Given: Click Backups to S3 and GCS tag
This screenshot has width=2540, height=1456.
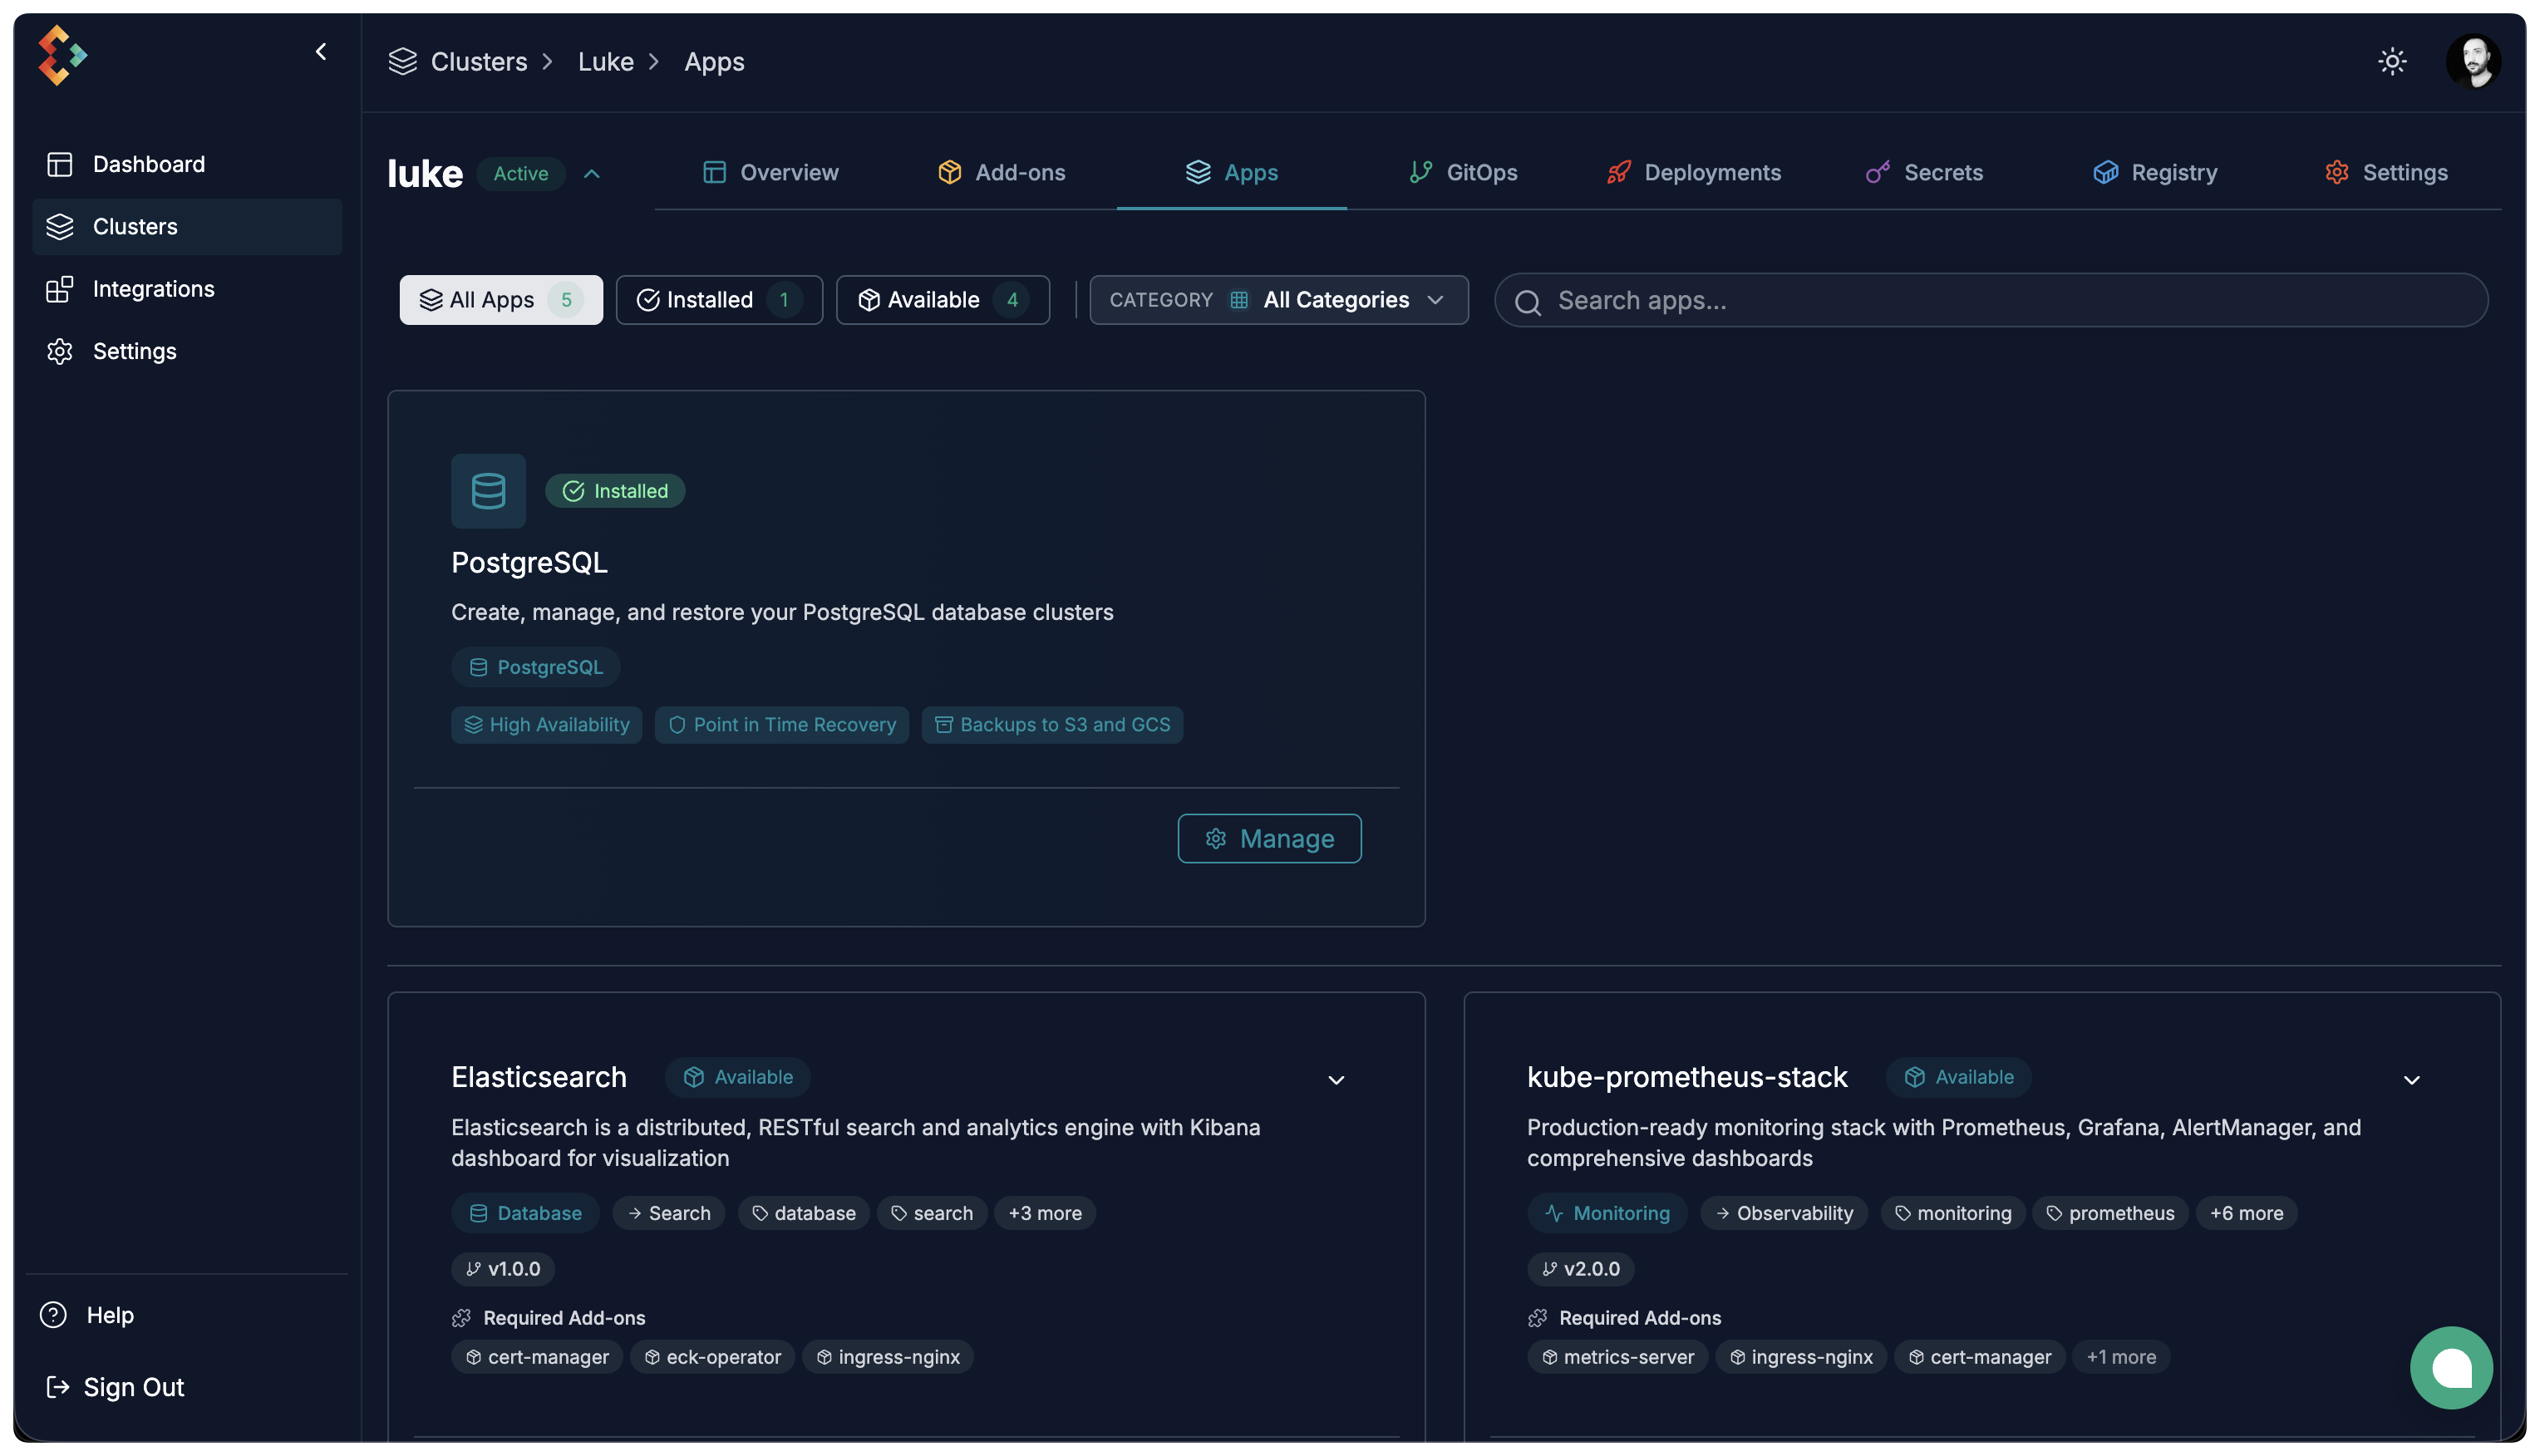Looking at the screenshot, I should coord(1051,724).
